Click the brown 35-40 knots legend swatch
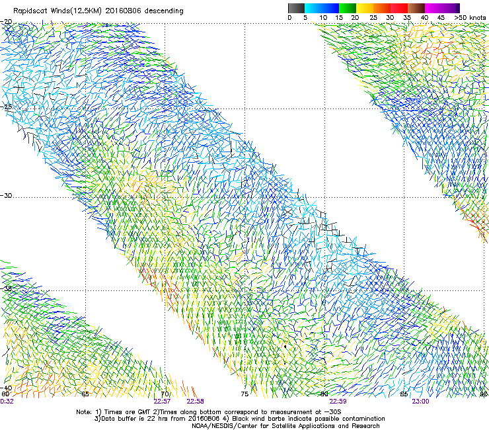 click(x=416, y=8)
